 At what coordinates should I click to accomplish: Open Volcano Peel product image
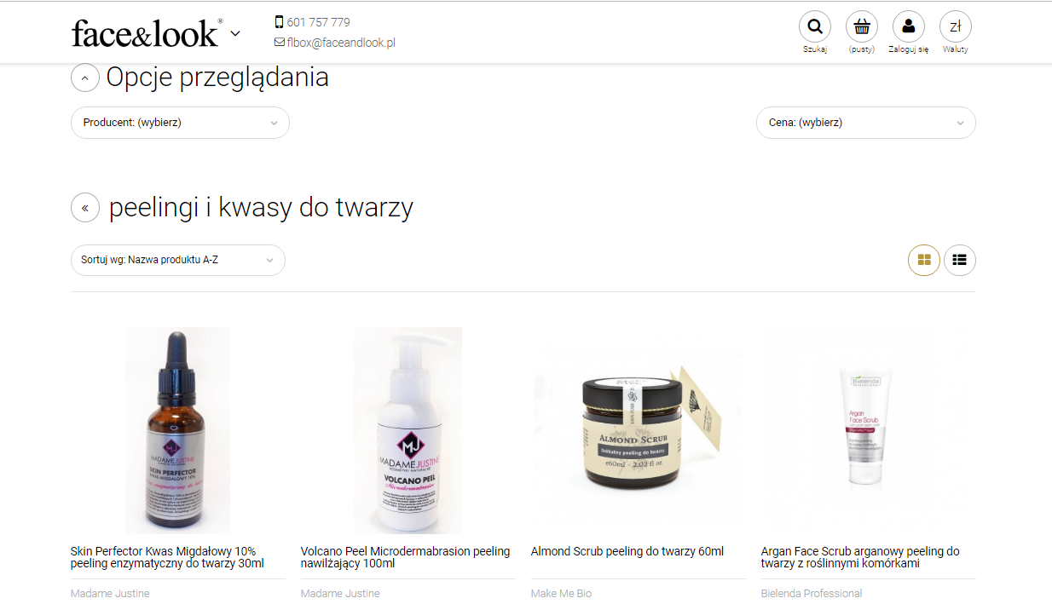coord(408,430)
